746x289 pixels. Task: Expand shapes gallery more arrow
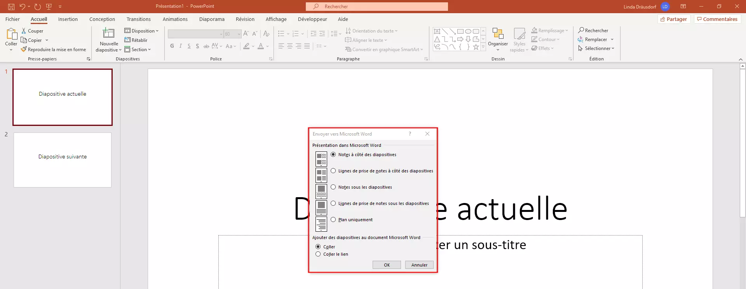click(483, 47)
